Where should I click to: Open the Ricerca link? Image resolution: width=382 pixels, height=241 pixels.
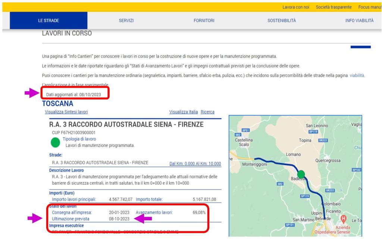point(207,112)
